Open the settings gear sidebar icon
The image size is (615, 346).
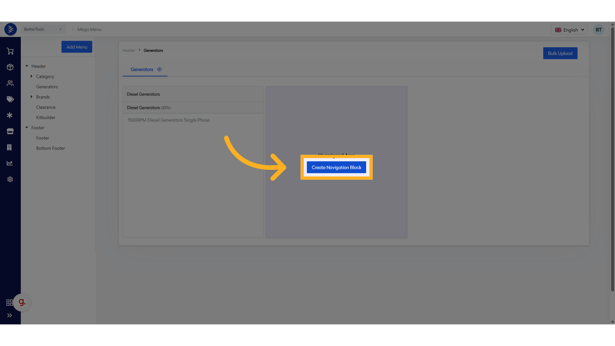click(x=10, y=179)
